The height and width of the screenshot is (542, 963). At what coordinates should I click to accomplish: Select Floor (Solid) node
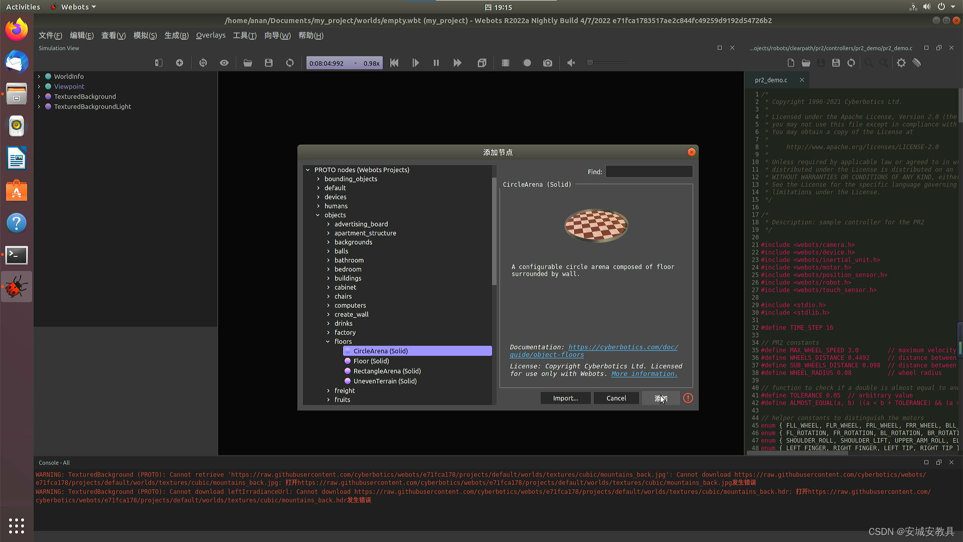tap(371, 361)
